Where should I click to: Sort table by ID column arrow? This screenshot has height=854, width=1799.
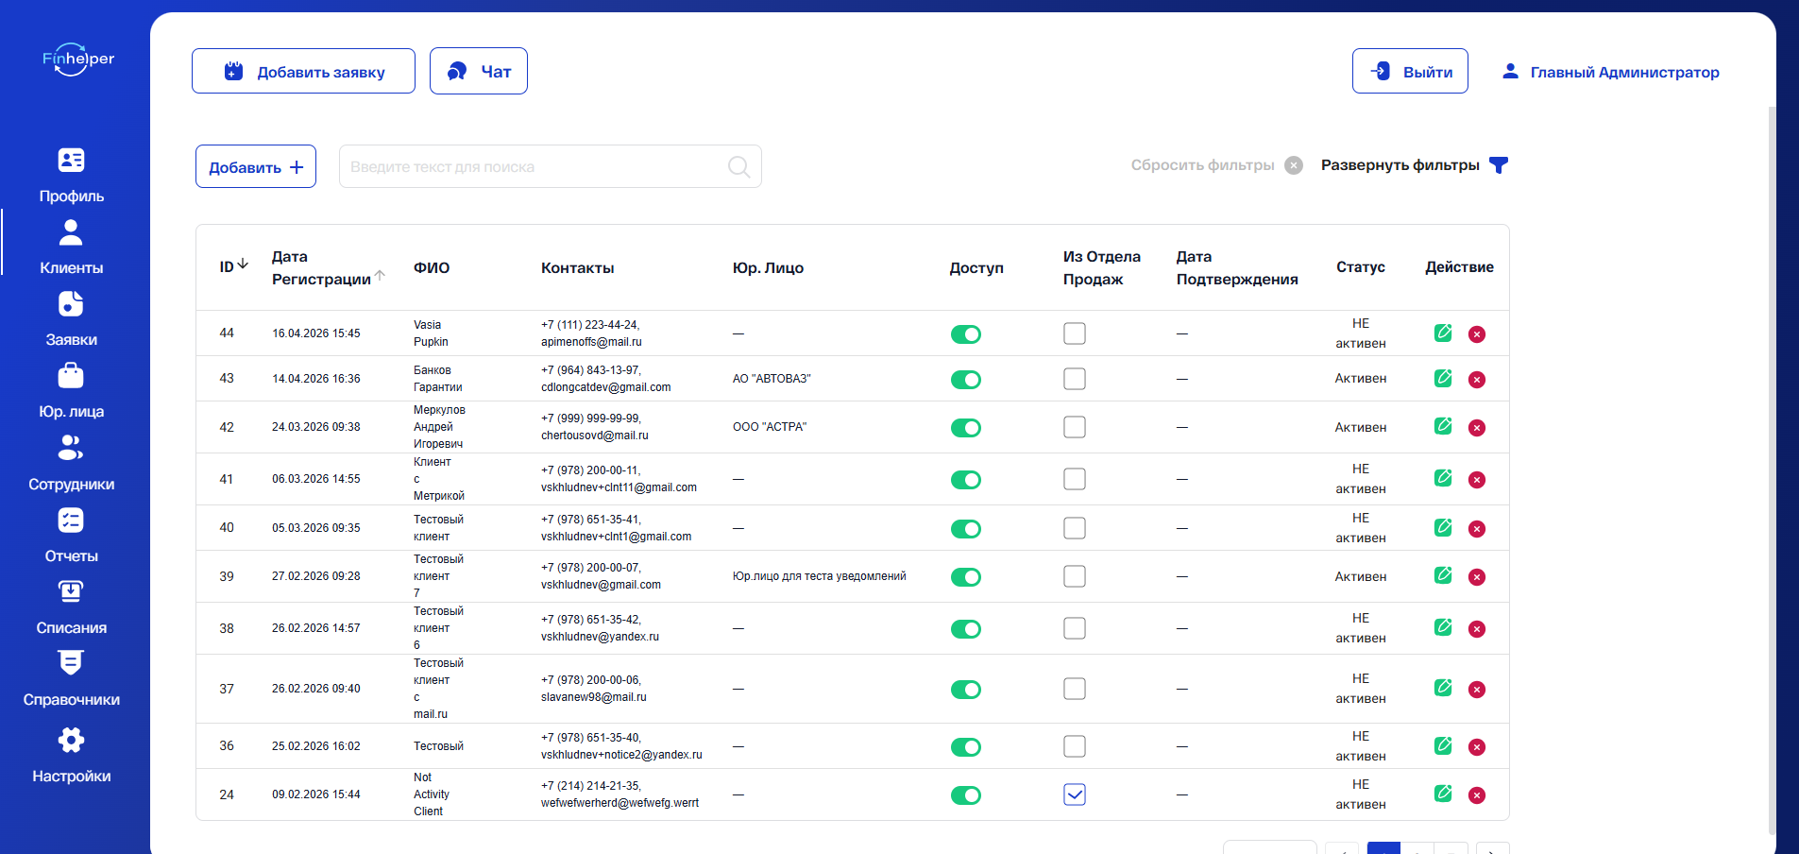[x=243, y=265]
